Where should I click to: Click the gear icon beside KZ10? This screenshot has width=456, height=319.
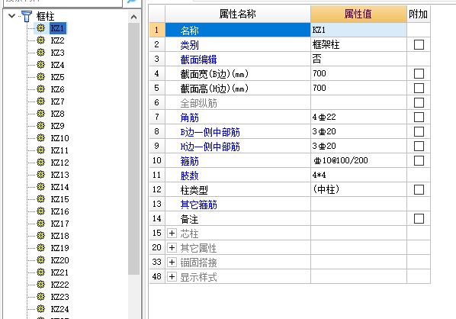pos(40,138)
